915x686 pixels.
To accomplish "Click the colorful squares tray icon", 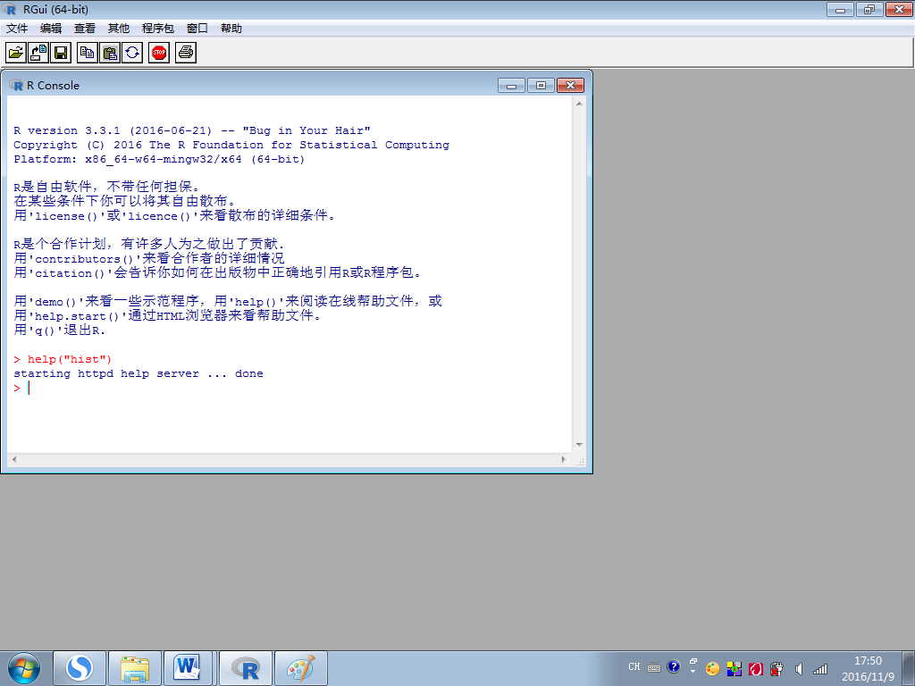I will click(735, 669).
